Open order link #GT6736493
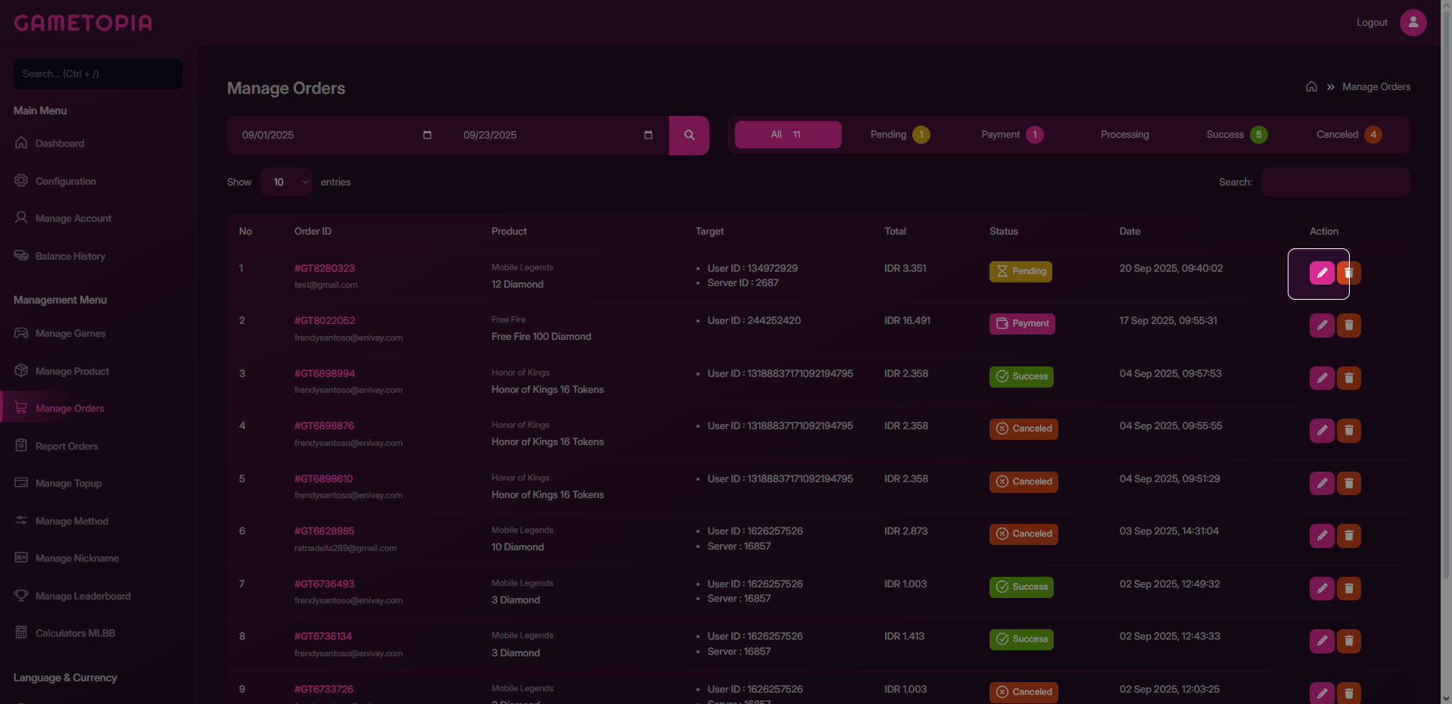This screenshot has width=1452, height=704. click(324, 584)
